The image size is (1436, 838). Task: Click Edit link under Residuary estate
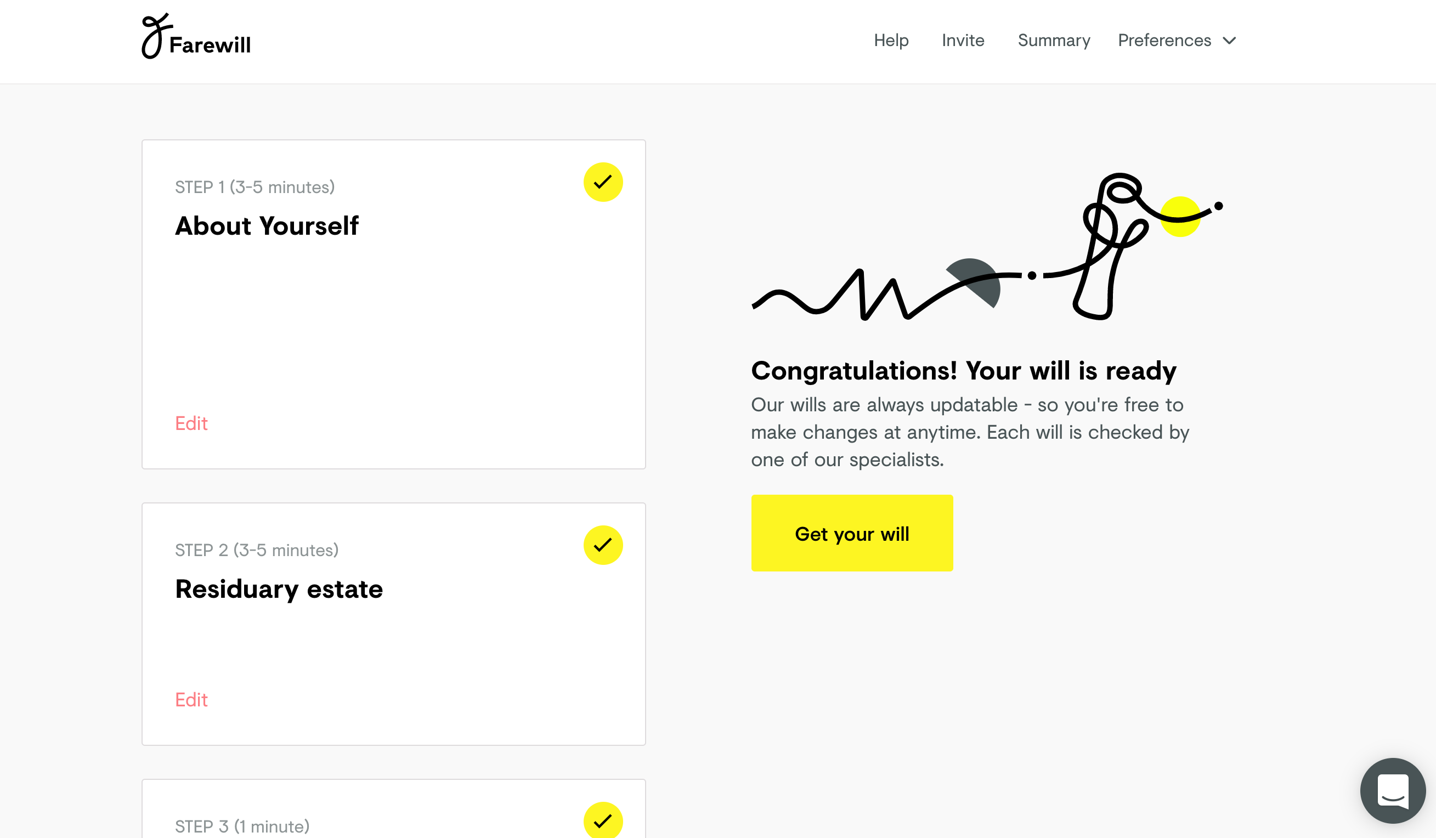[x=191, y=699]
